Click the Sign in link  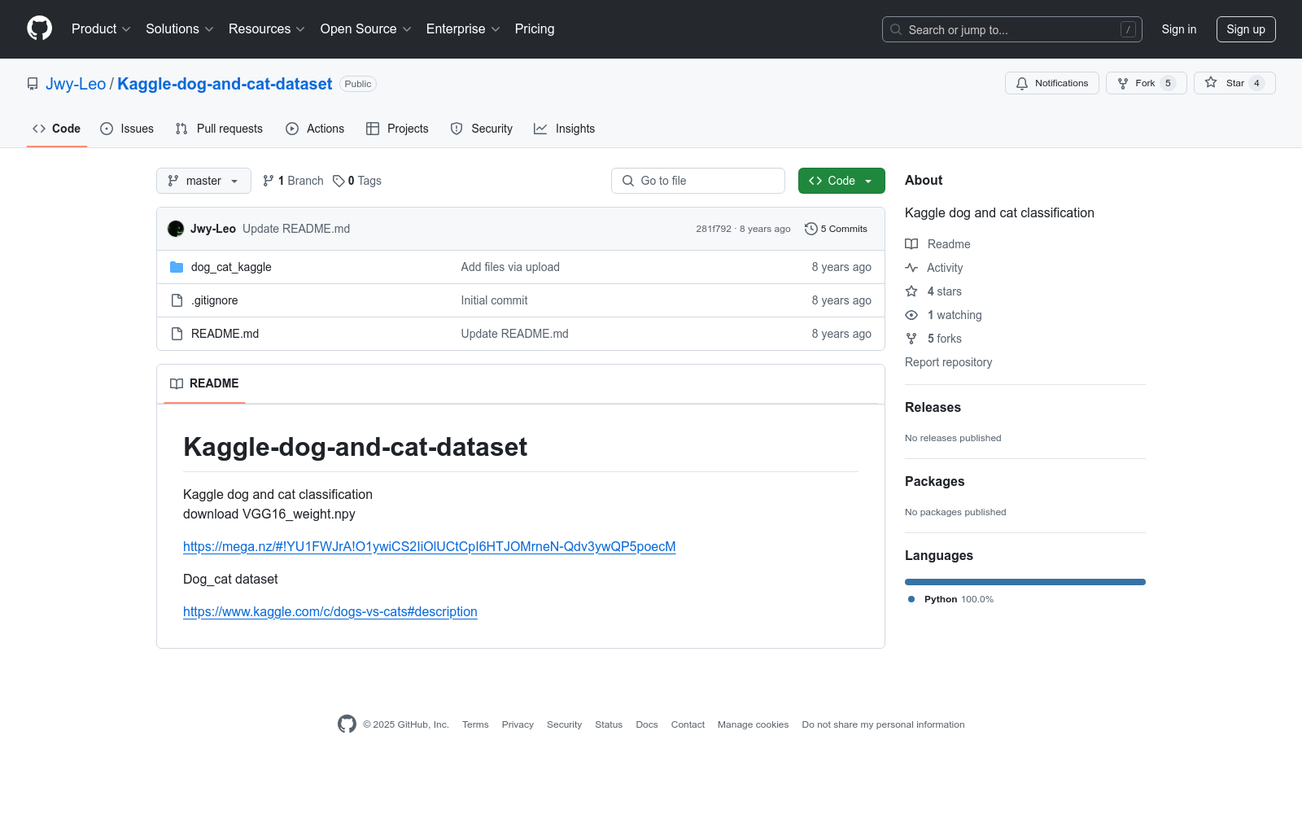click(1179, 29)
